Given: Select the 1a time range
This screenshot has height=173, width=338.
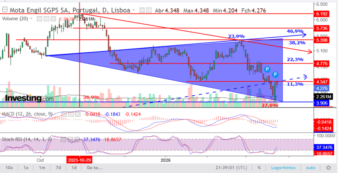Looking at the screenshot, I should (x=26, y=168).
